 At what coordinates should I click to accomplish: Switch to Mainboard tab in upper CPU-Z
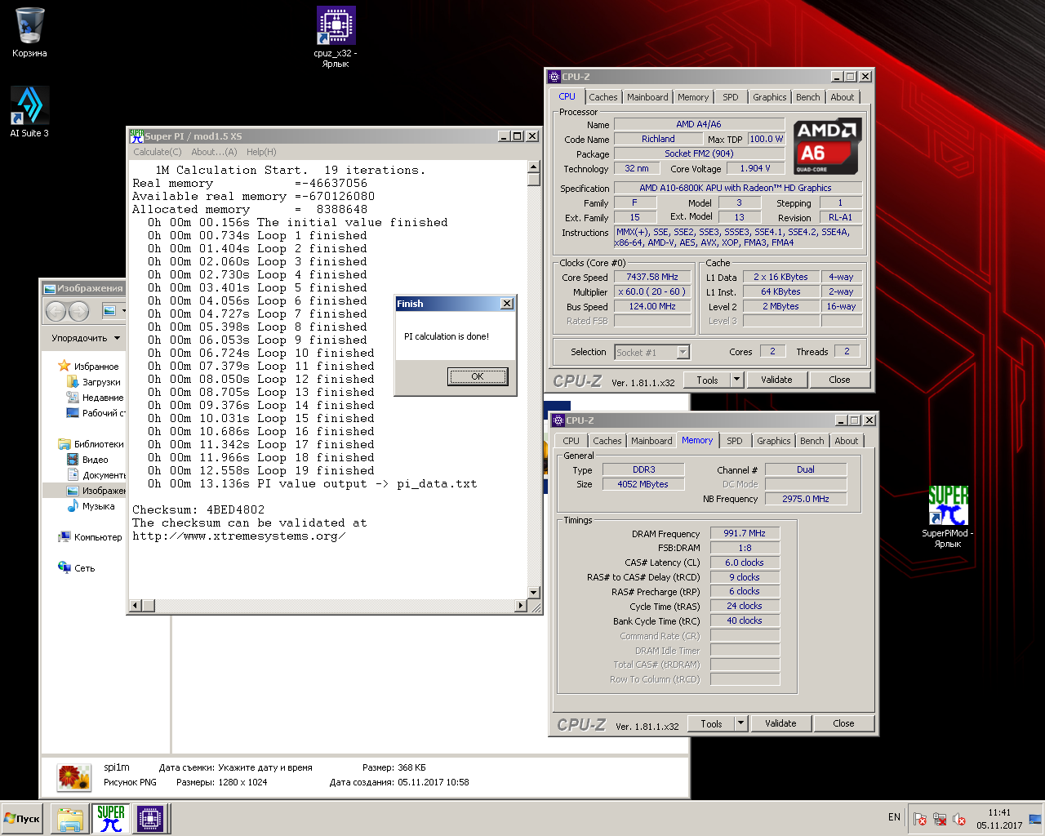[x=647, y=97]
